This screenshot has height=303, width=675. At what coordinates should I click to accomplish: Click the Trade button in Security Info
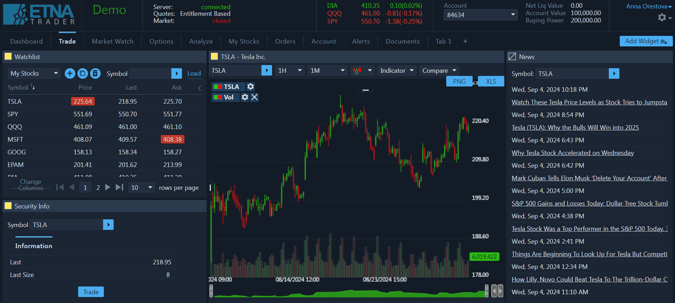tap(91, 292)
